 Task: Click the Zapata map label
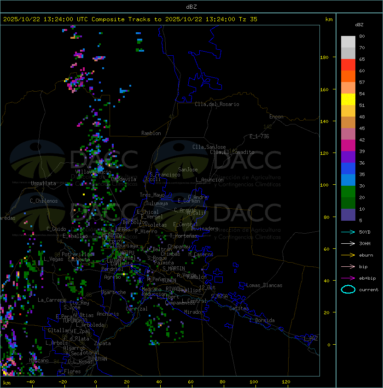point(102,343)
